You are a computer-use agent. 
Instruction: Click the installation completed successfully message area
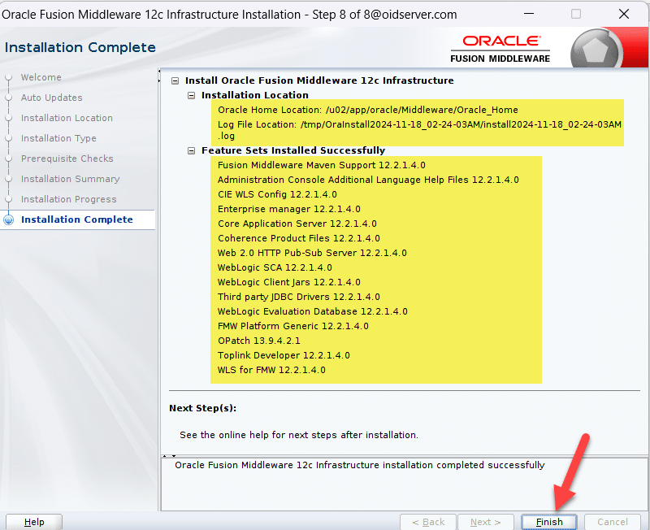[360, 465]
